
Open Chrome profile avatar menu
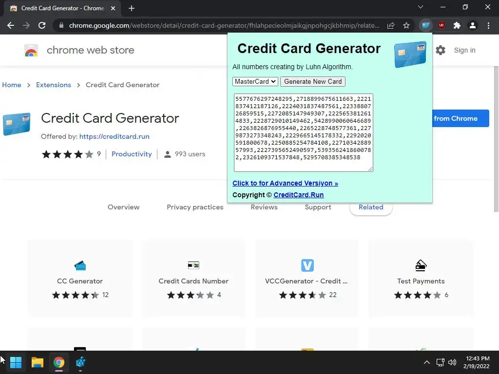[x=473, y=25]
